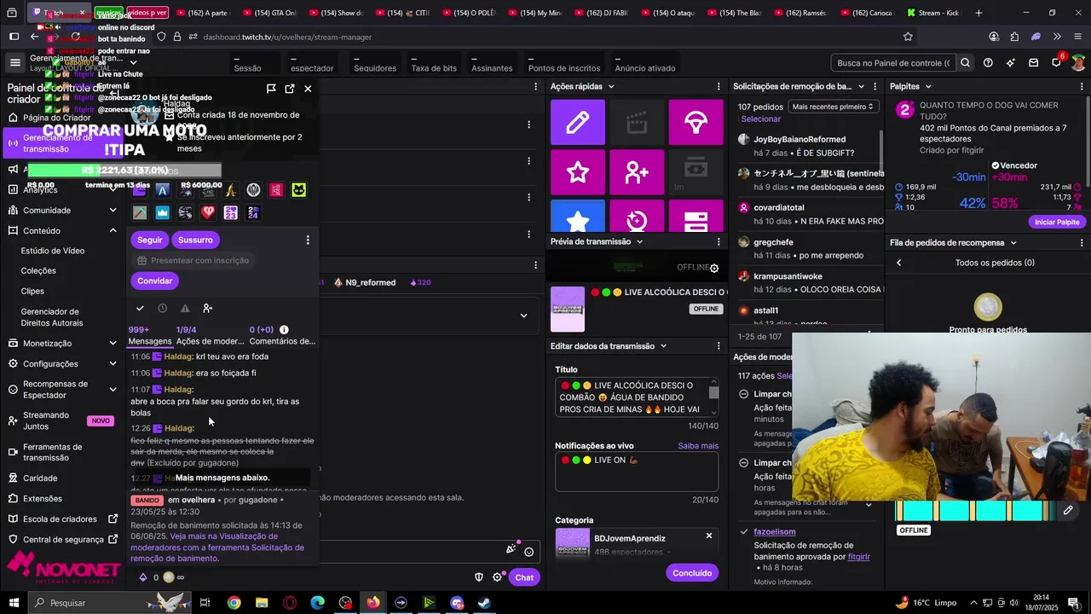Open Editar dados da transmissão dropdown
This screenshot has width=1091, height=614.
click(x=663, y=345)
